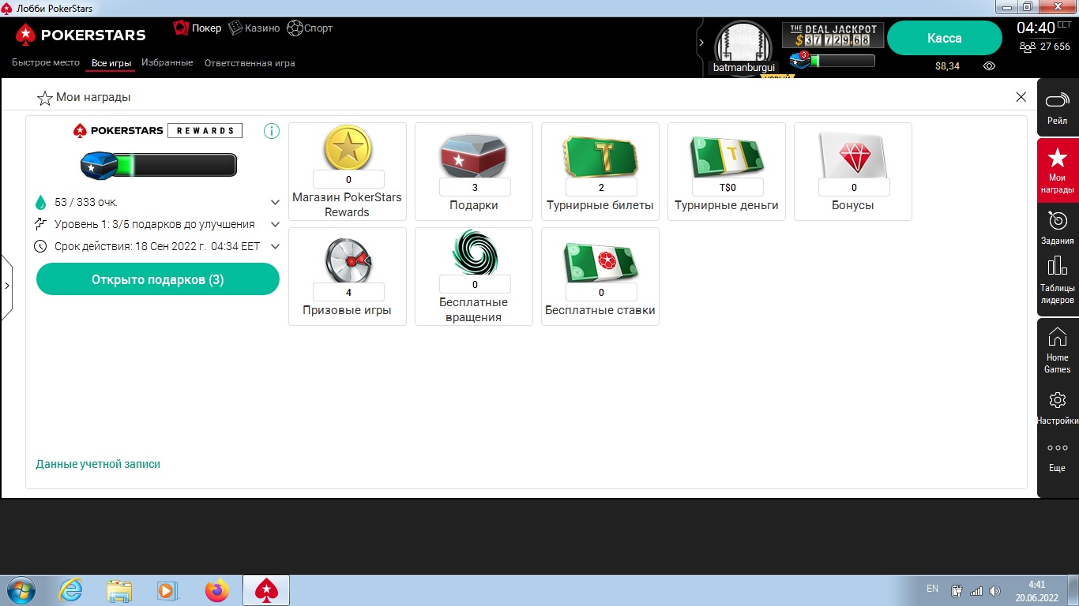
Task: Open Таблицы лидеров chart icon
Action: [x=1057, y=265]
